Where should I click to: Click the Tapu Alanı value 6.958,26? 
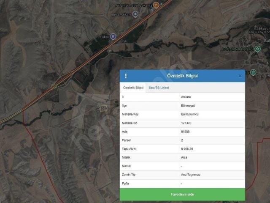click(x=187, y=149)
